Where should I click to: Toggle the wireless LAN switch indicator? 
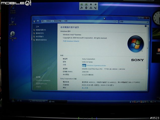(x=82, y=4)
